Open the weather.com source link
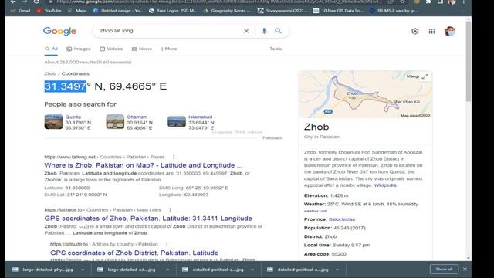Image resolution: width=494 pixels, height=278 pixels. [x=316, y=211]
